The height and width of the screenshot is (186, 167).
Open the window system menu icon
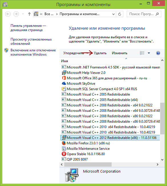pyautogui.click(x=5, y=4)
